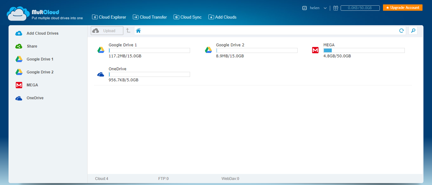Screen dimensions: 432x185
Task: Click the green Share icon in sidebar
Action: pos(19,46)
